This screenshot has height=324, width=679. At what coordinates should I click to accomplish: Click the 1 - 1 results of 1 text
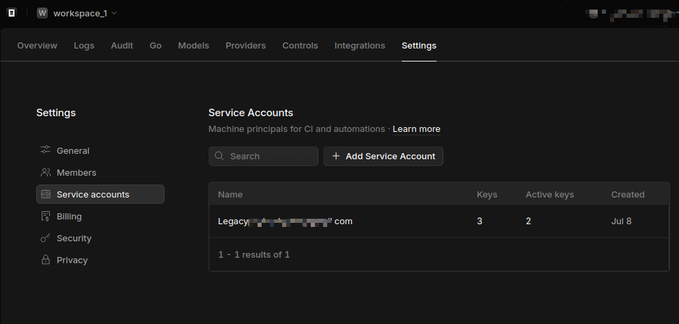[x=253, y=255]
